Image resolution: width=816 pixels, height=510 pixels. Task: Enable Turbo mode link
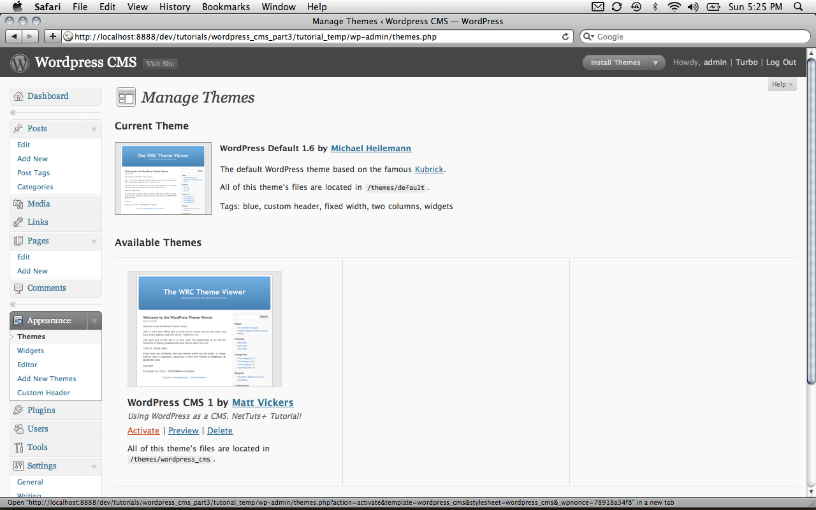(x=747, y=62)
